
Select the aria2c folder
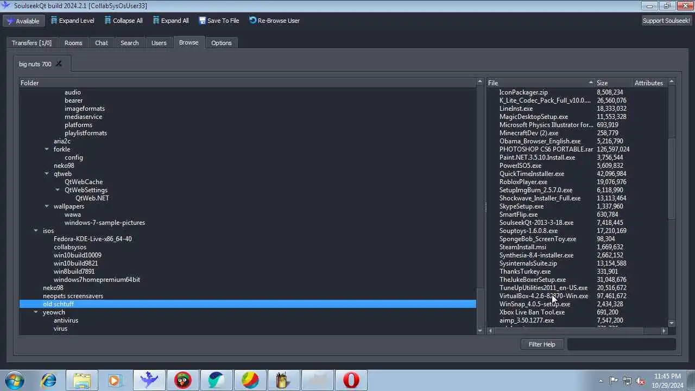62,141
